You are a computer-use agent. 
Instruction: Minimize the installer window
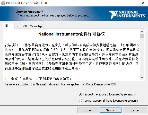[x=119, y=3]
